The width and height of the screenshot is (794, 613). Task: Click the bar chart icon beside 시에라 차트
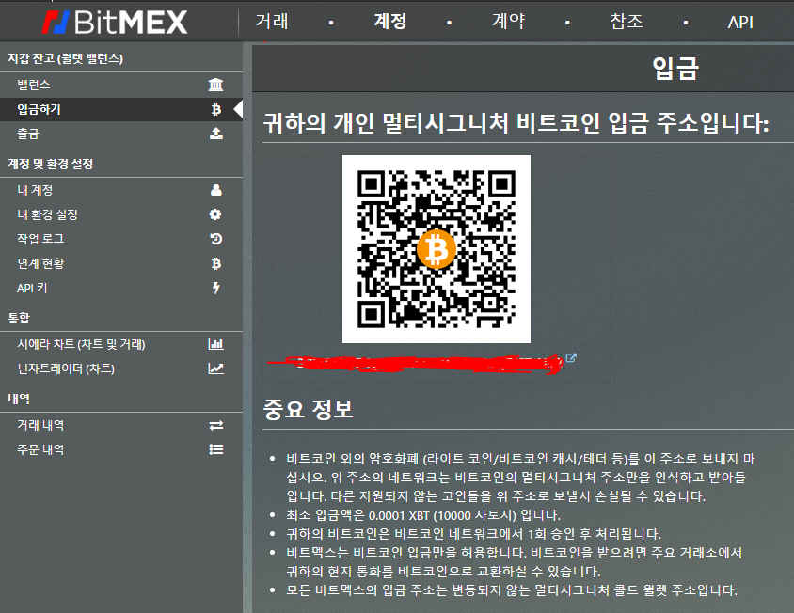216,344
